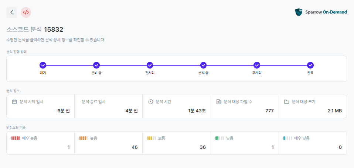Click the red 매우 높음 severity bar icon
Image resolution: width=354 pixels, height=168 pixels.
click(x=16, y=138)
